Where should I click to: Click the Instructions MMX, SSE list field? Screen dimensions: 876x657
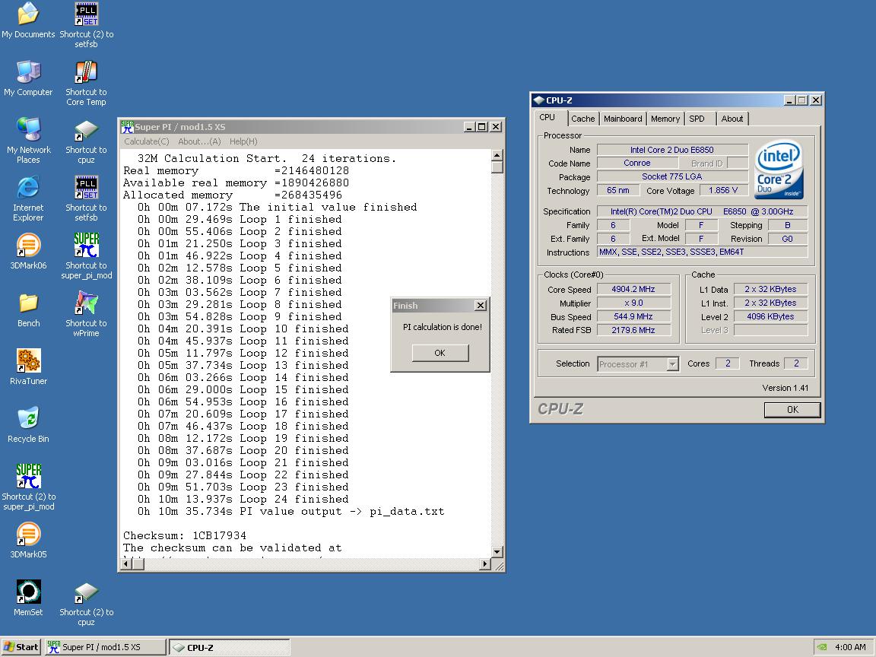tap(703, 252)
